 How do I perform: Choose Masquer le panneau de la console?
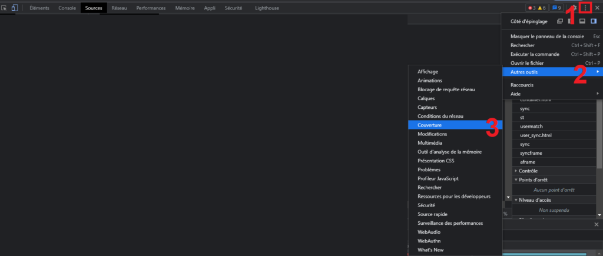tap(552, 36)
